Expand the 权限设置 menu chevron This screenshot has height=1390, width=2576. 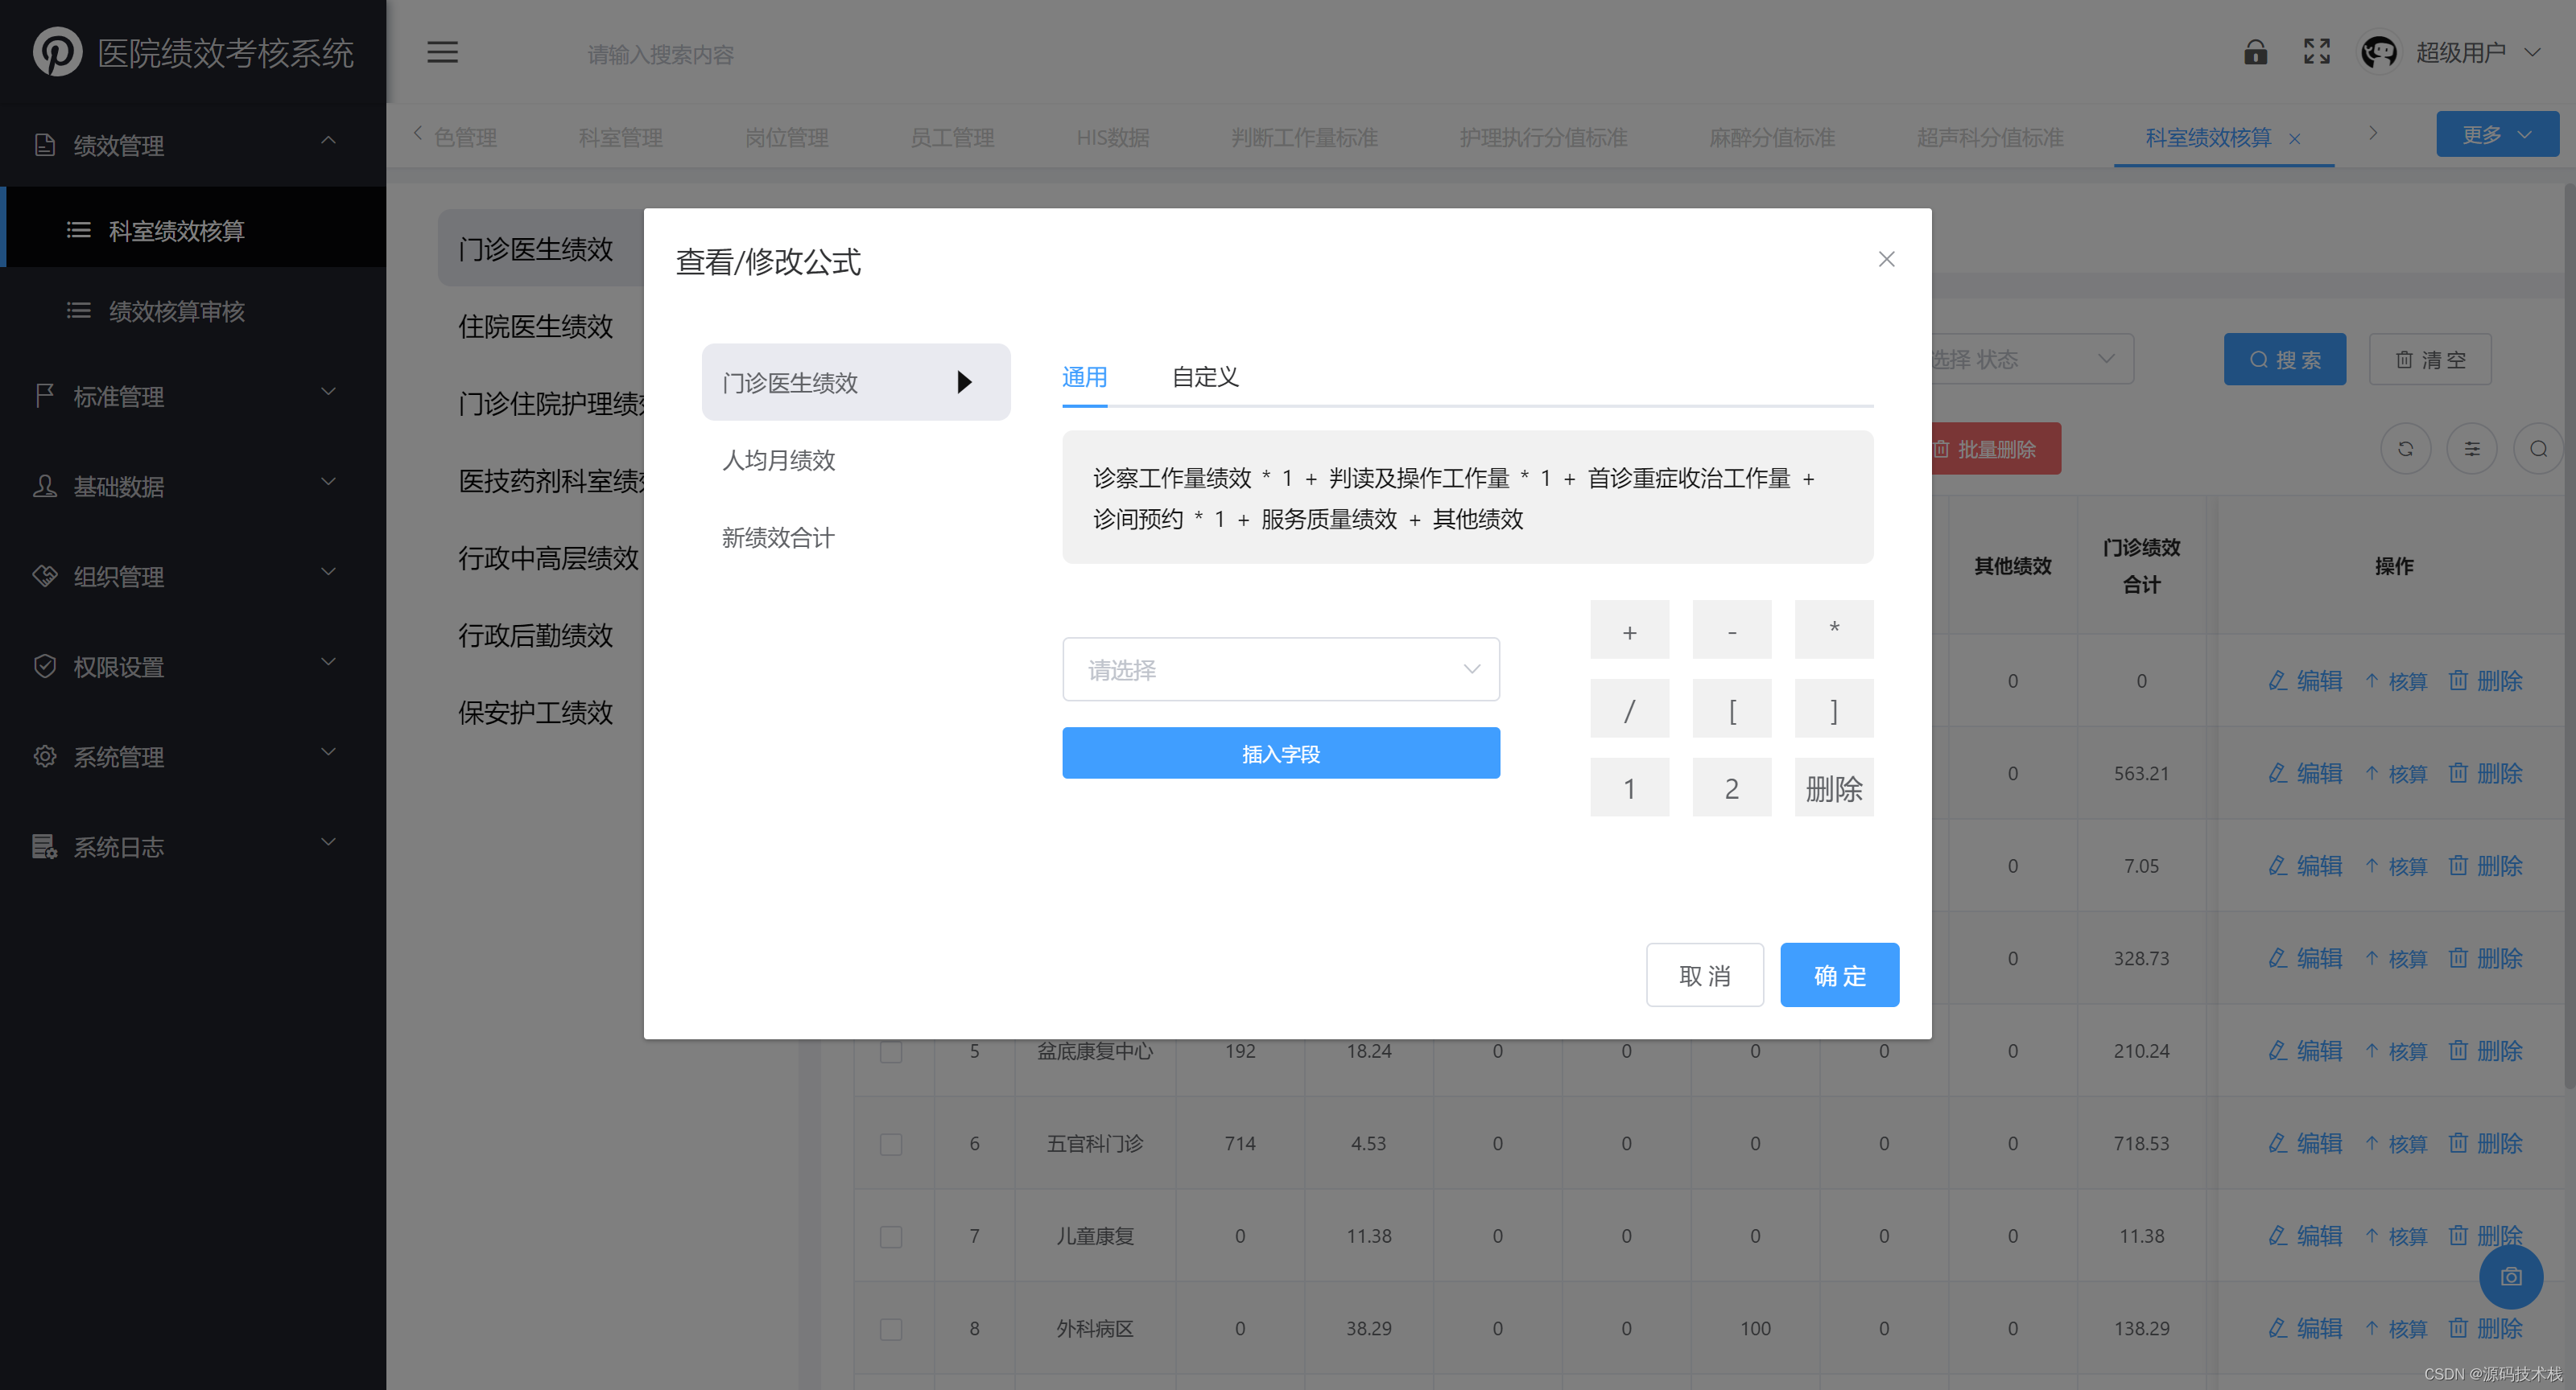pos(328,661)
